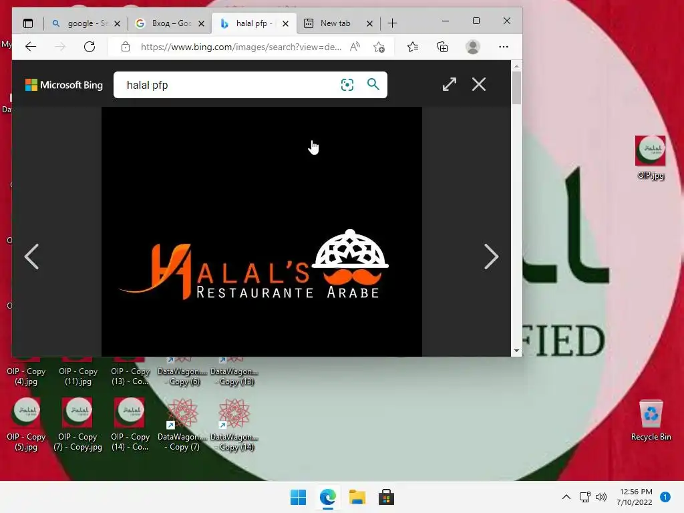Click the page scrollbar down arrow
The image size is (684, 513).
click(x=516, y=351)
